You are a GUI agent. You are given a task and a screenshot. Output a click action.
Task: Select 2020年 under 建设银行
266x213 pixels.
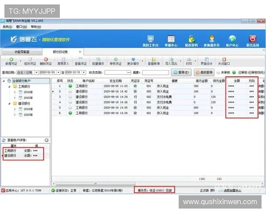coord(28,115)
